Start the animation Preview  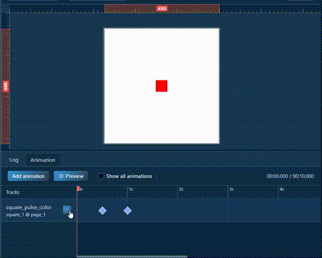click(x=71, y=176)
